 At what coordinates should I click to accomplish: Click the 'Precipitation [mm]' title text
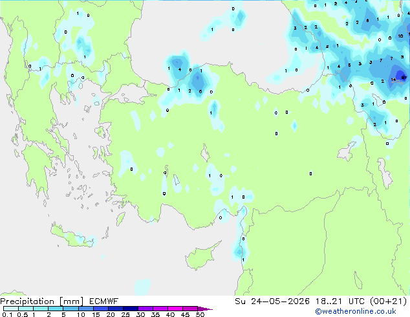point(42,301)
